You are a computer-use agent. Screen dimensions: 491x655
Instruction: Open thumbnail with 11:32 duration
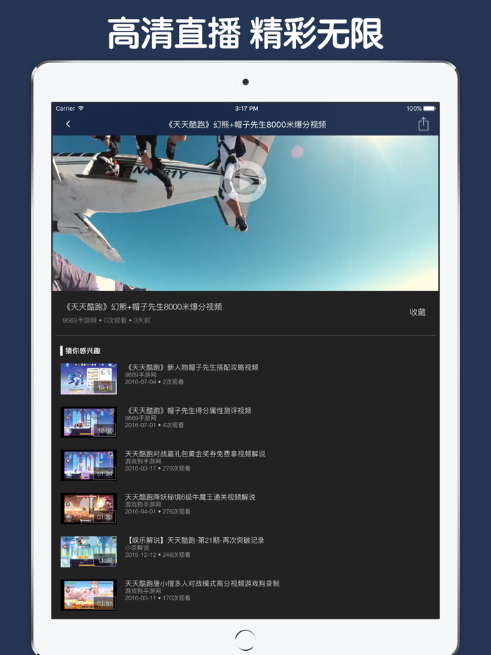pyautogui.click(x=88, y=552)
